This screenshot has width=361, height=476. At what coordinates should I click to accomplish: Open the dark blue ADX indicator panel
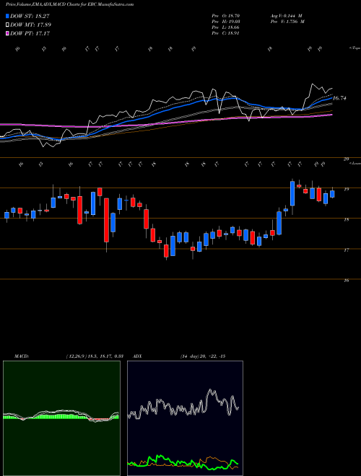(185, 418)
